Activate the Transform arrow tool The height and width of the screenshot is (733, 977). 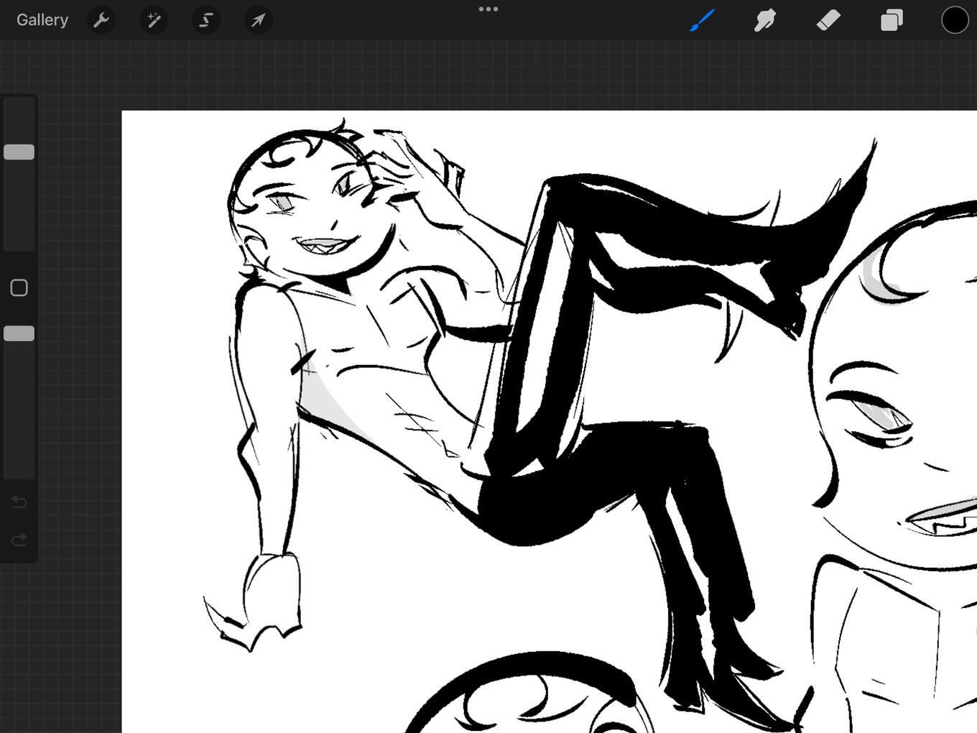tap(258, 20)
